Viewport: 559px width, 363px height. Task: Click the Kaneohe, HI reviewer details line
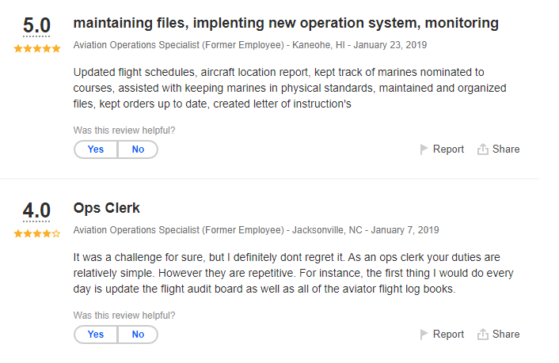coord(249,45)
